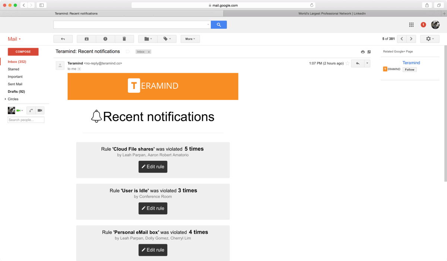447x261 pixels.
Task: Click the Inbox label chip
Action: (141, 52)
